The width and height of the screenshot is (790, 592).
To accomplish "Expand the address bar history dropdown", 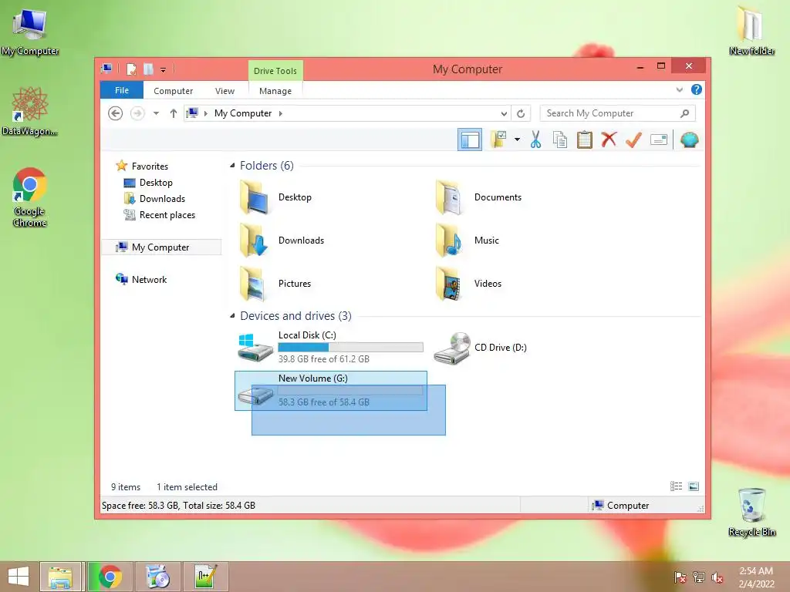I will (504, 113).
